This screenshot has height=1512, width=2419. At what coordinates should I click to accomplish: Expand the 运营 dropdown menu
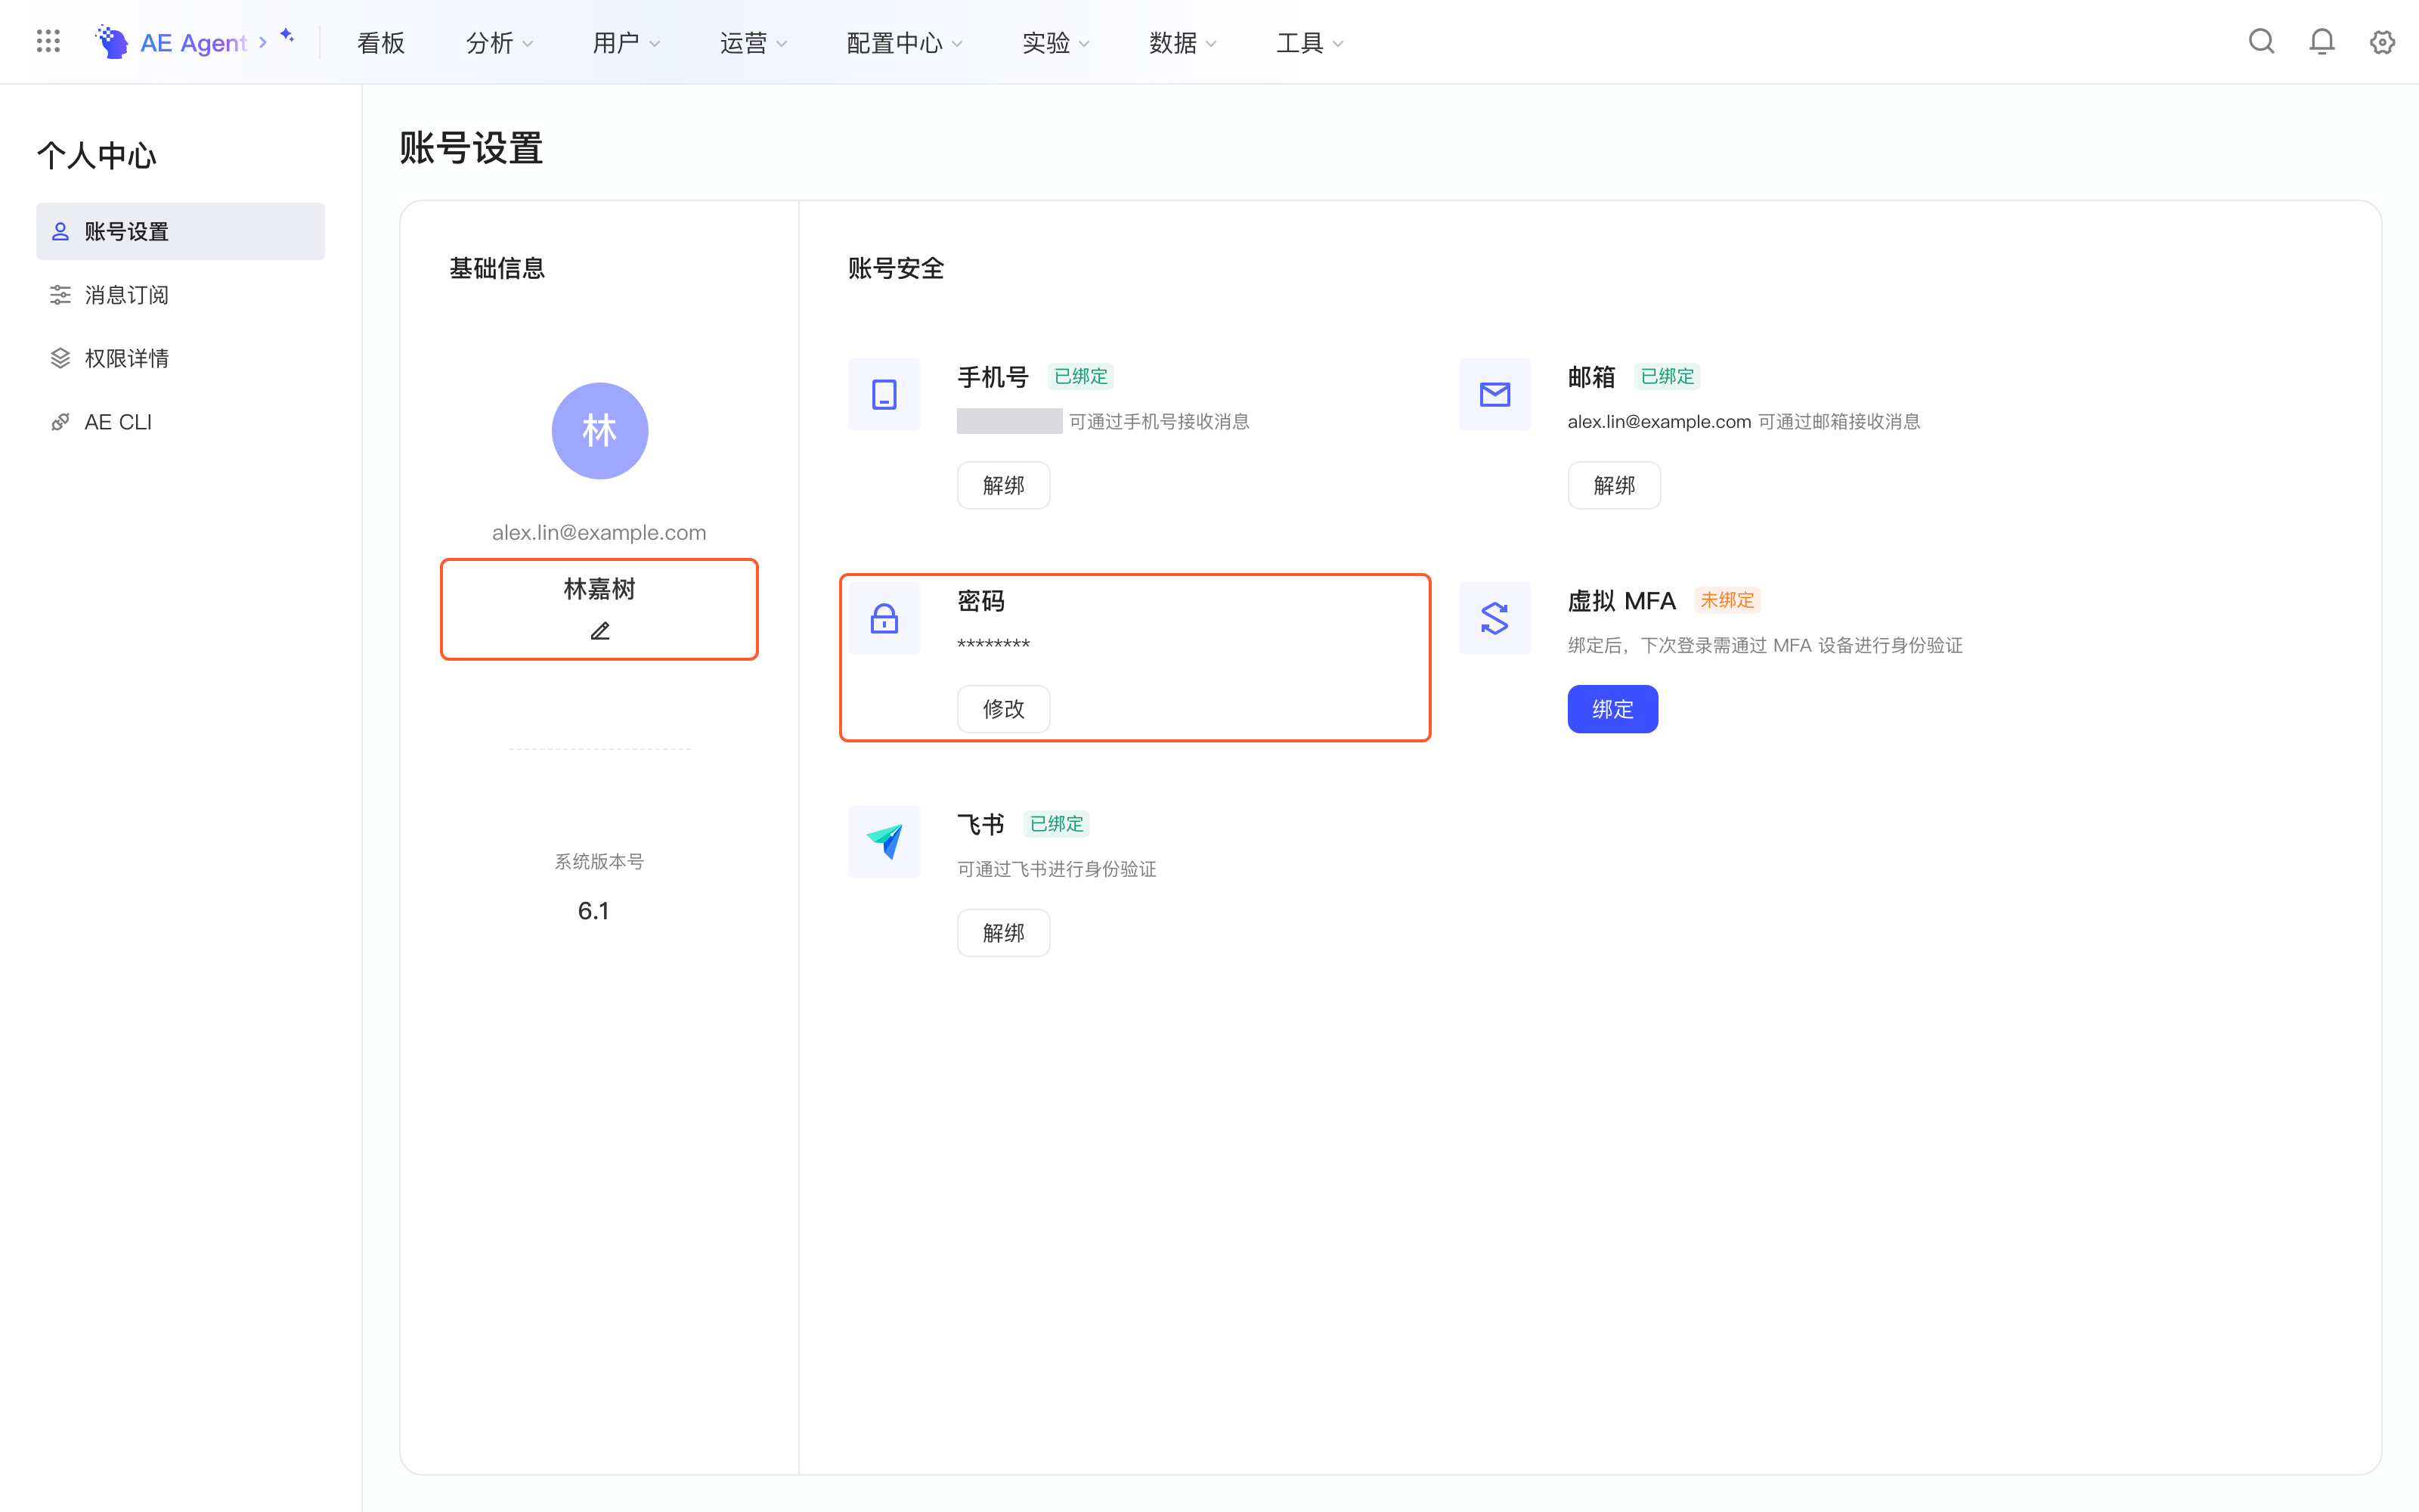point(754,43)
